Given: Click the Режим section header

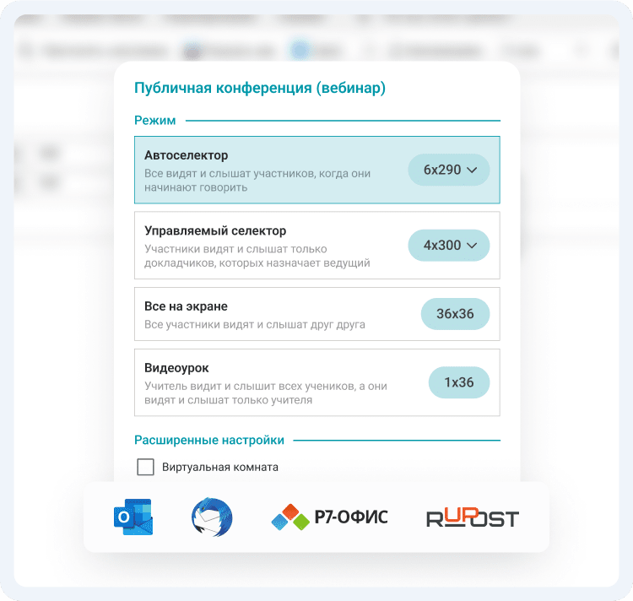Looking at the screenshot, I should [155, 121].
